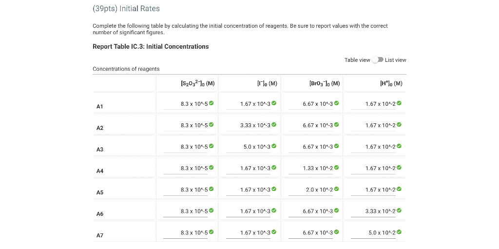Viewport: 499px width, 249px height.
Task: Click the A5 row label
Action: [100, 192]
